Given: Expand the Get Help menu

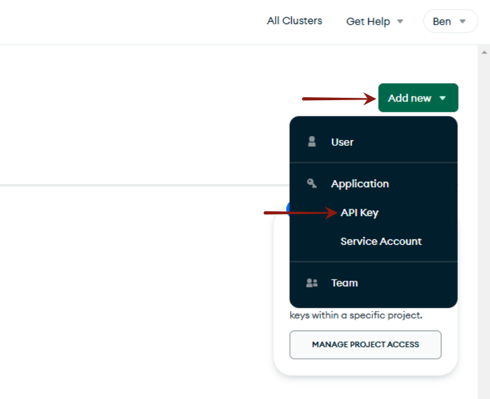Looking at the screenshot, I should coord(375,21).
